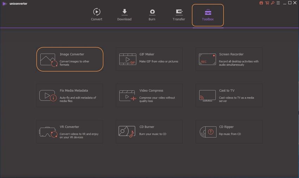
Task: Click the gift box icon
Action: tap(261, 3)
